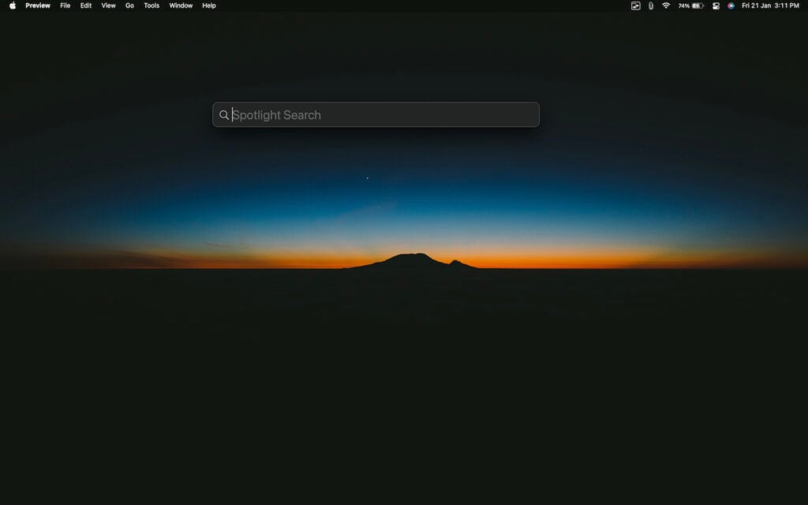808x505 pixels.
Task: Open the Tools menu
Action: 151,6
